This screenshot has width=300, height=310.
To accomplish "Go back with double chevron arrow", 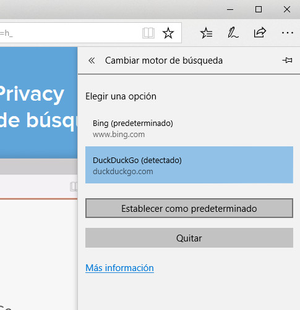I will coord(92,61).
